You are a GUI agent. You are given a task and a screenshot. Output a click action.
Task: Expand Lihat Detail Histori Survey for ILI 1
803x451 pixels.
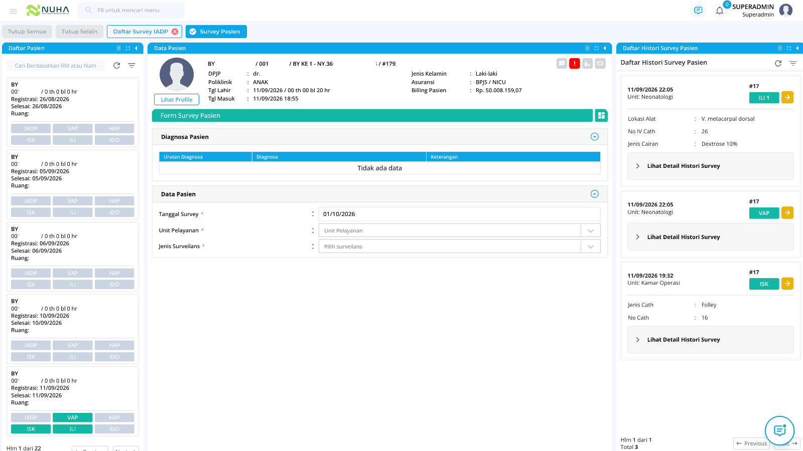tap(710, 166)
